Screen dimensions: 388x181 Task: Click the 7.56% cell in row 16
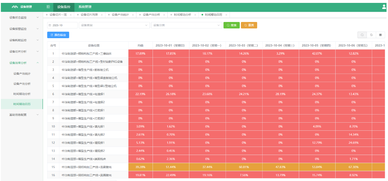244,175
